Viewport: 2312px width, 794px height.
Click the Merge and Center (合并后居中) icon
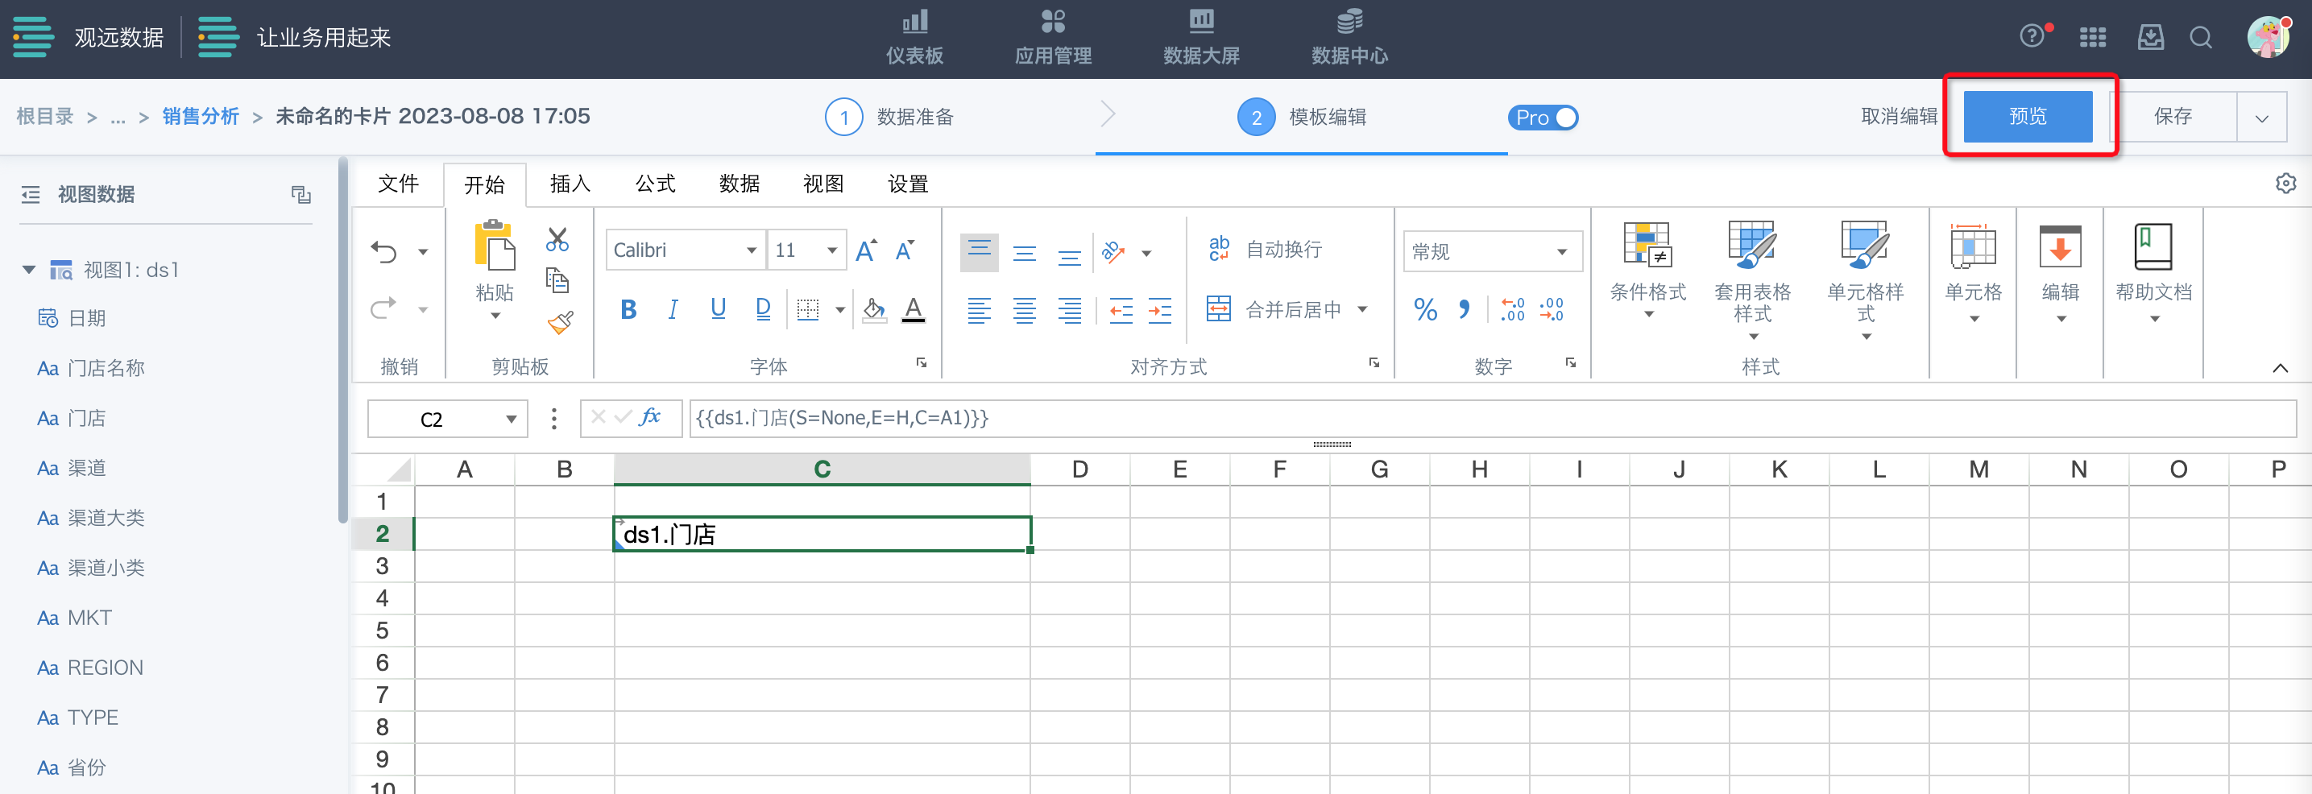pos(1218,309)
